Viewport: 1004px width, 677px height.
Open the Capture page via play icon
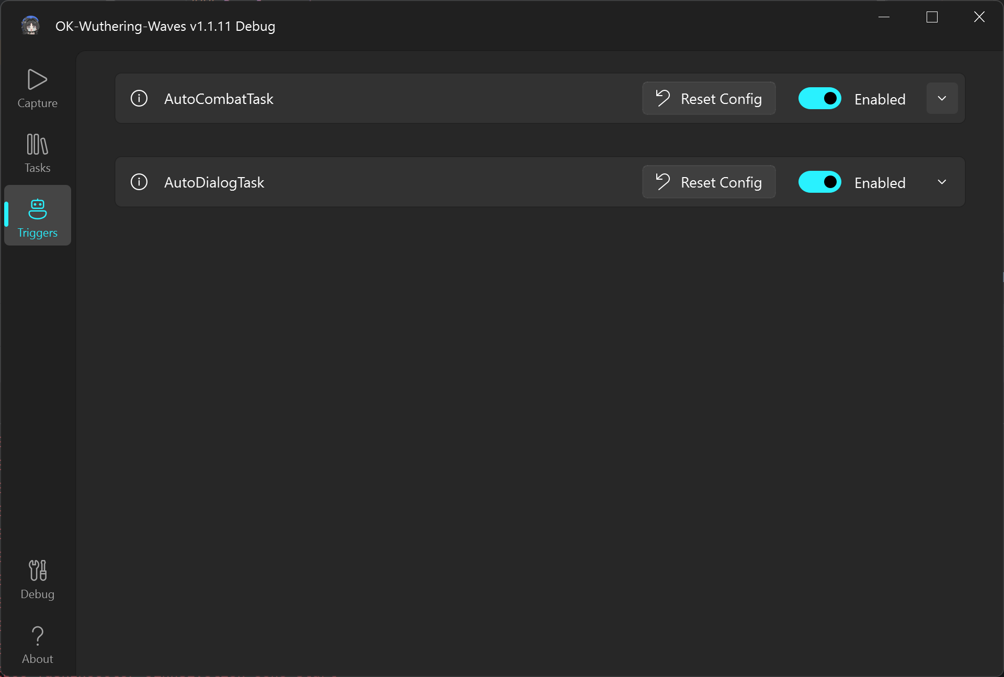tap(37, 79)
